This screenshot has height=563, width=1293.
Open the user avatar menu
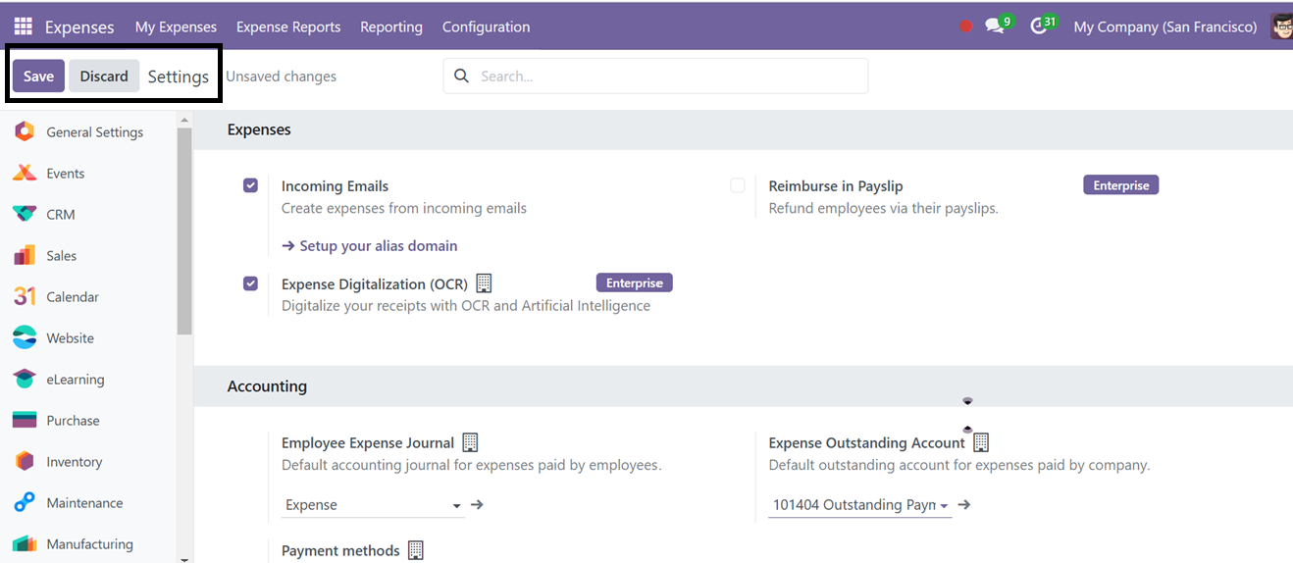click(x=1281, y=26)
